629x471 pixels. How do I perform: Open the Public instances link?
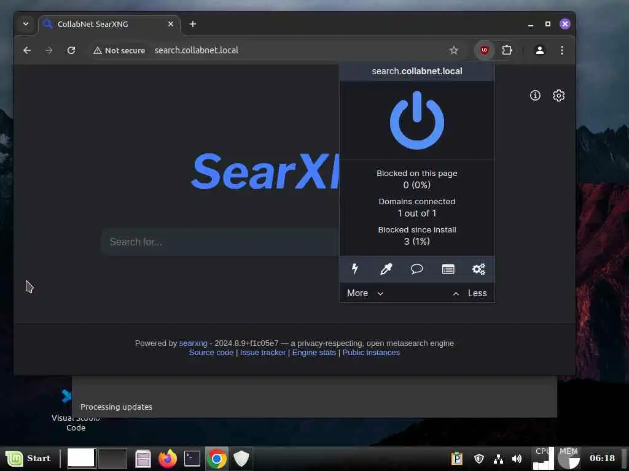[x=371, y=353]
